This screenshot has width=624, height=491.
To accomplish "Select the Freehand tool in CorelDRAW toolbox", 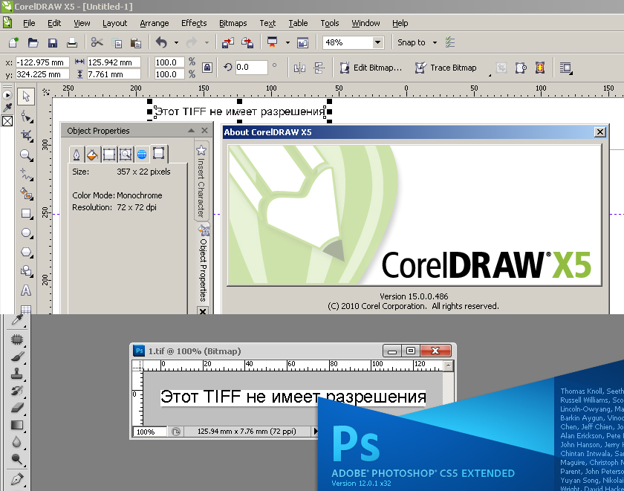I will [x=27, y=175].
